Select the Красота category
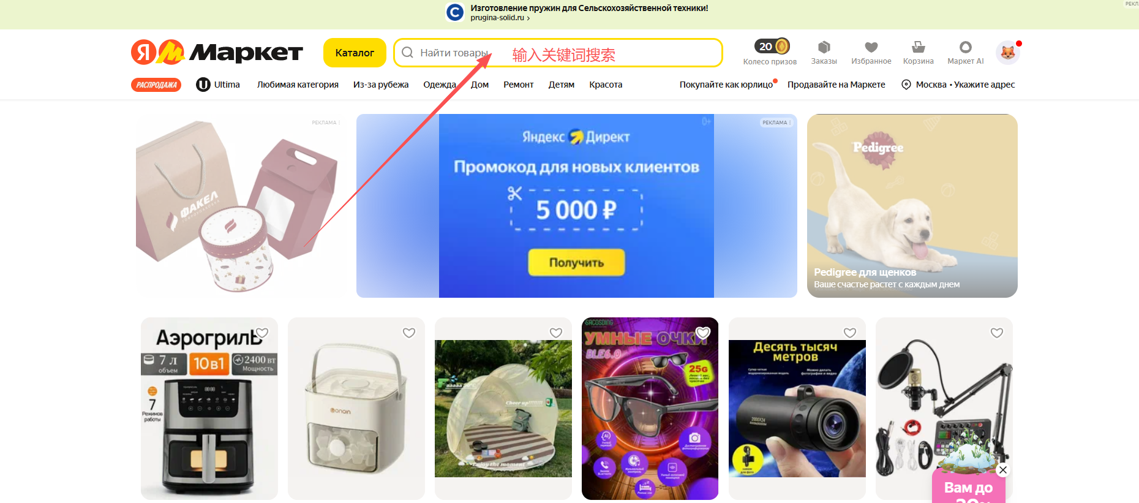This screenshot has height=503, width=1139. 606,85
